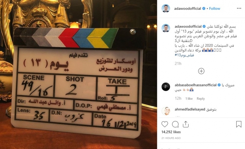
Task: Open the adawoodofficial username in the header
Action: [188, 8]
